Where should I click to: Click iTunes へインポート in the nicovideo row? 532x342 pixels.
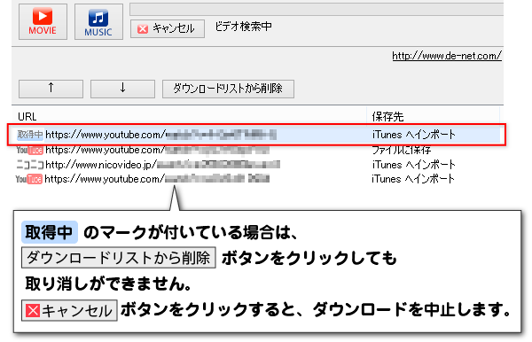click(413, 165)
